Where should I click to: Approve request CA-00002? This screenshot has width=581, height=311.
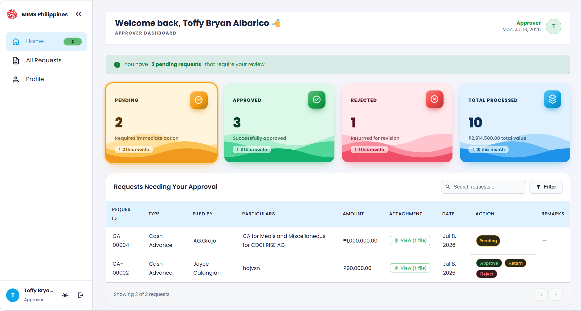(x=489, y=263)
